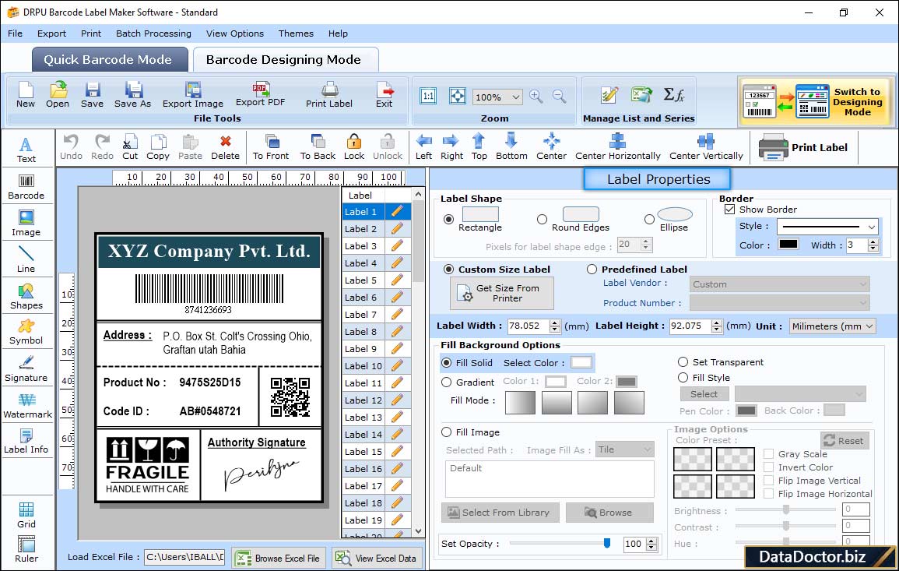Open the Product Number dropdown
Viewport: 899px width, 571px height.
pos(779,303)
